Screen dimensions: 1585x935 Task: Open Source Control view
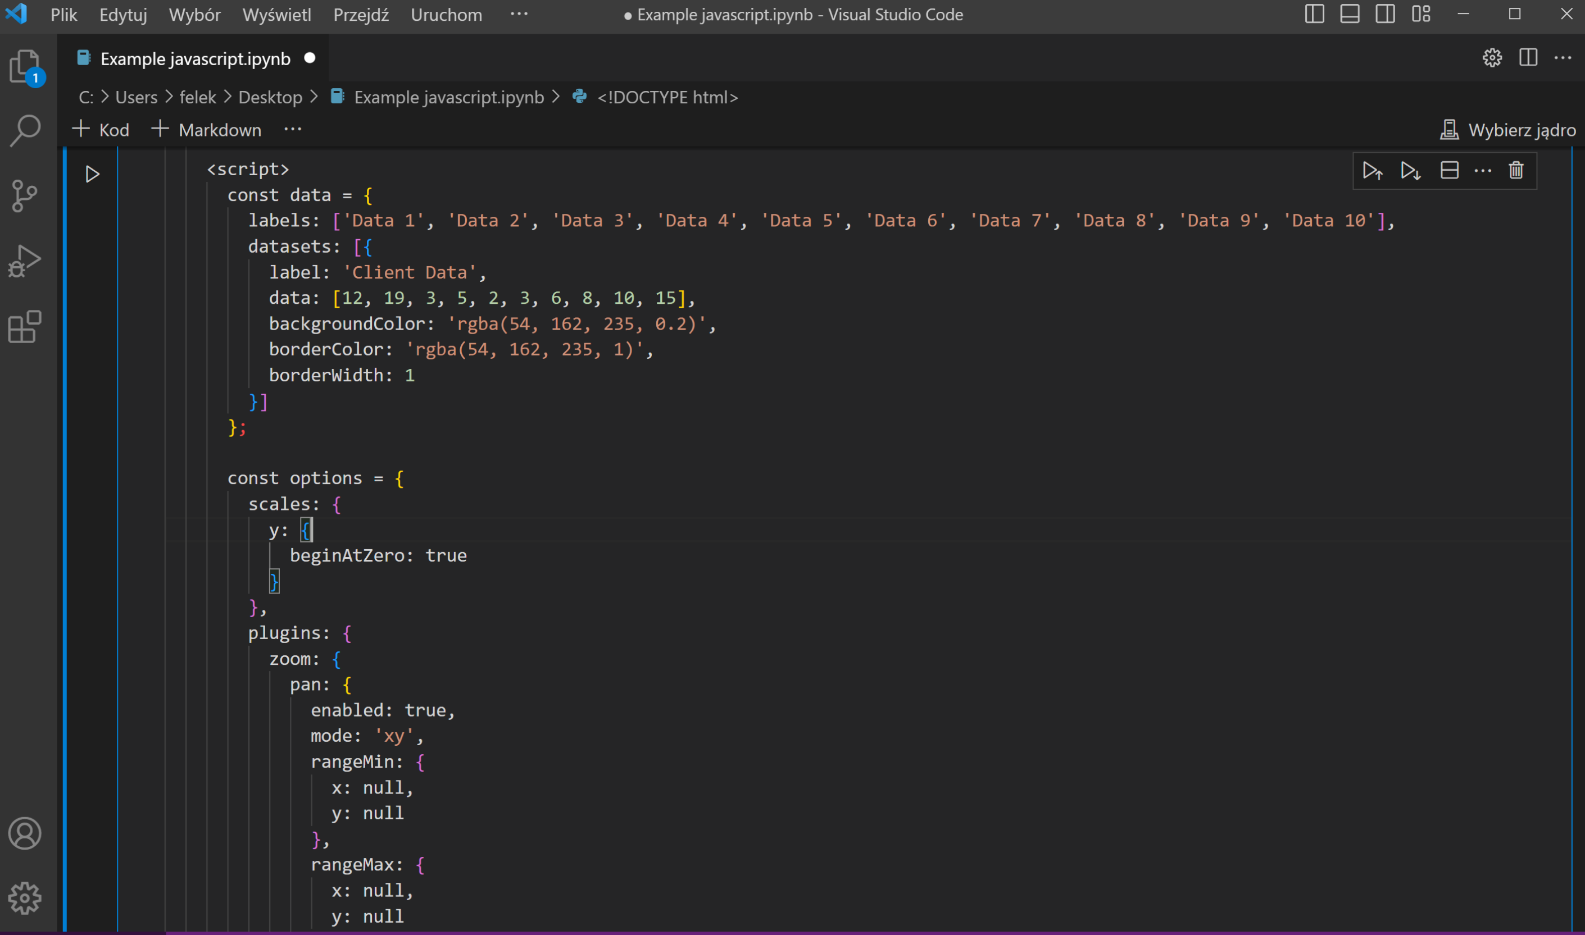click(25, 196)
